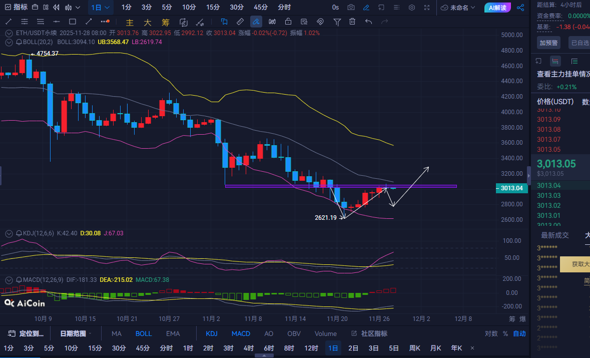Image resolution: width=590 pixels, height=358 pixels.
Task: Switch to the 4时 timeframe tab
Action: [248, 348]
